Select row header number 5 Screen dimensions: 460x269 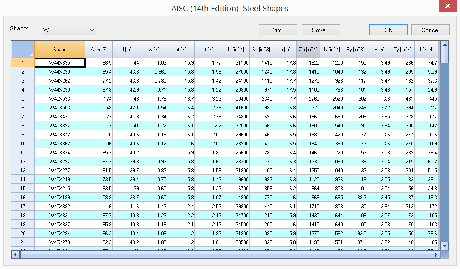point(23,99)
